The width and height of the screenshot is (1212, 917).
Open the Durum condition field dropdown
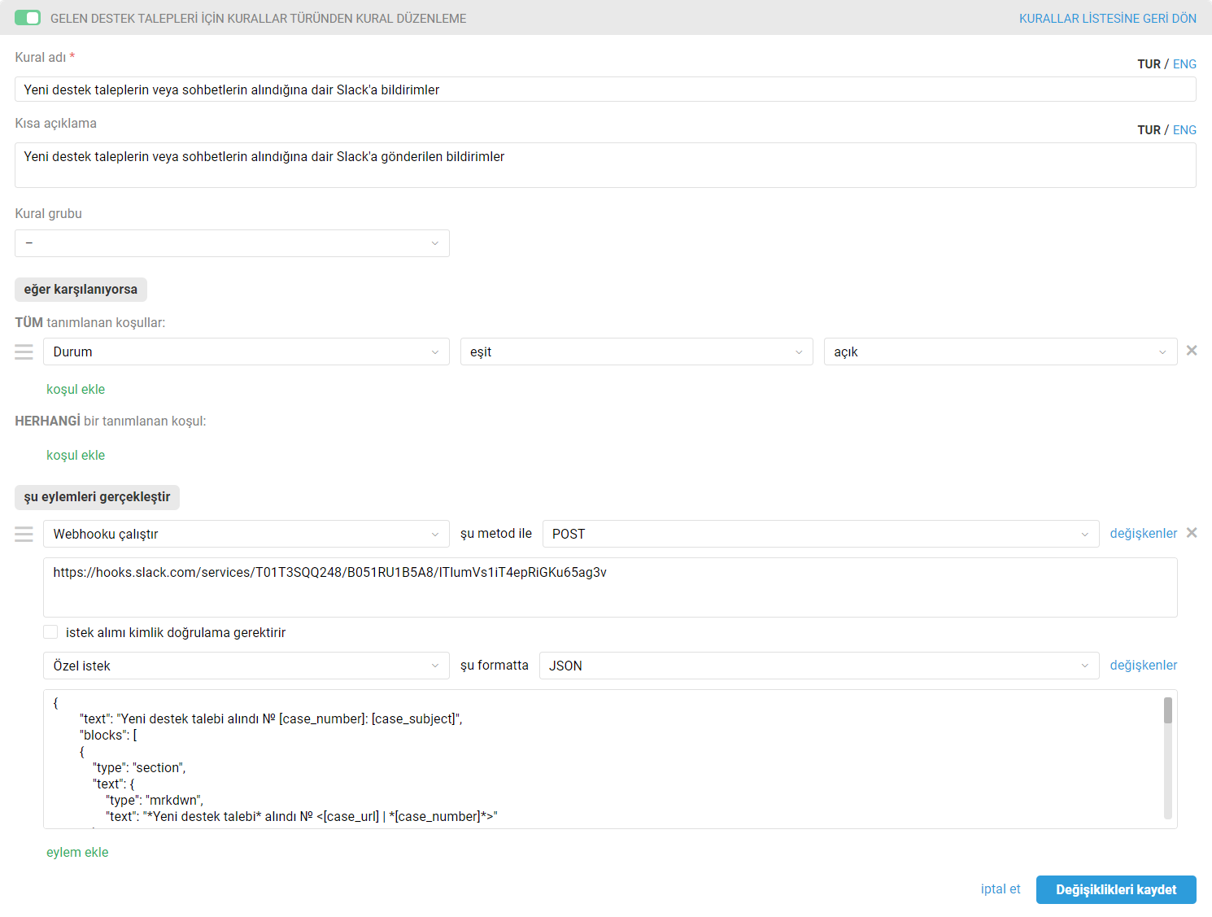[246, 352]
